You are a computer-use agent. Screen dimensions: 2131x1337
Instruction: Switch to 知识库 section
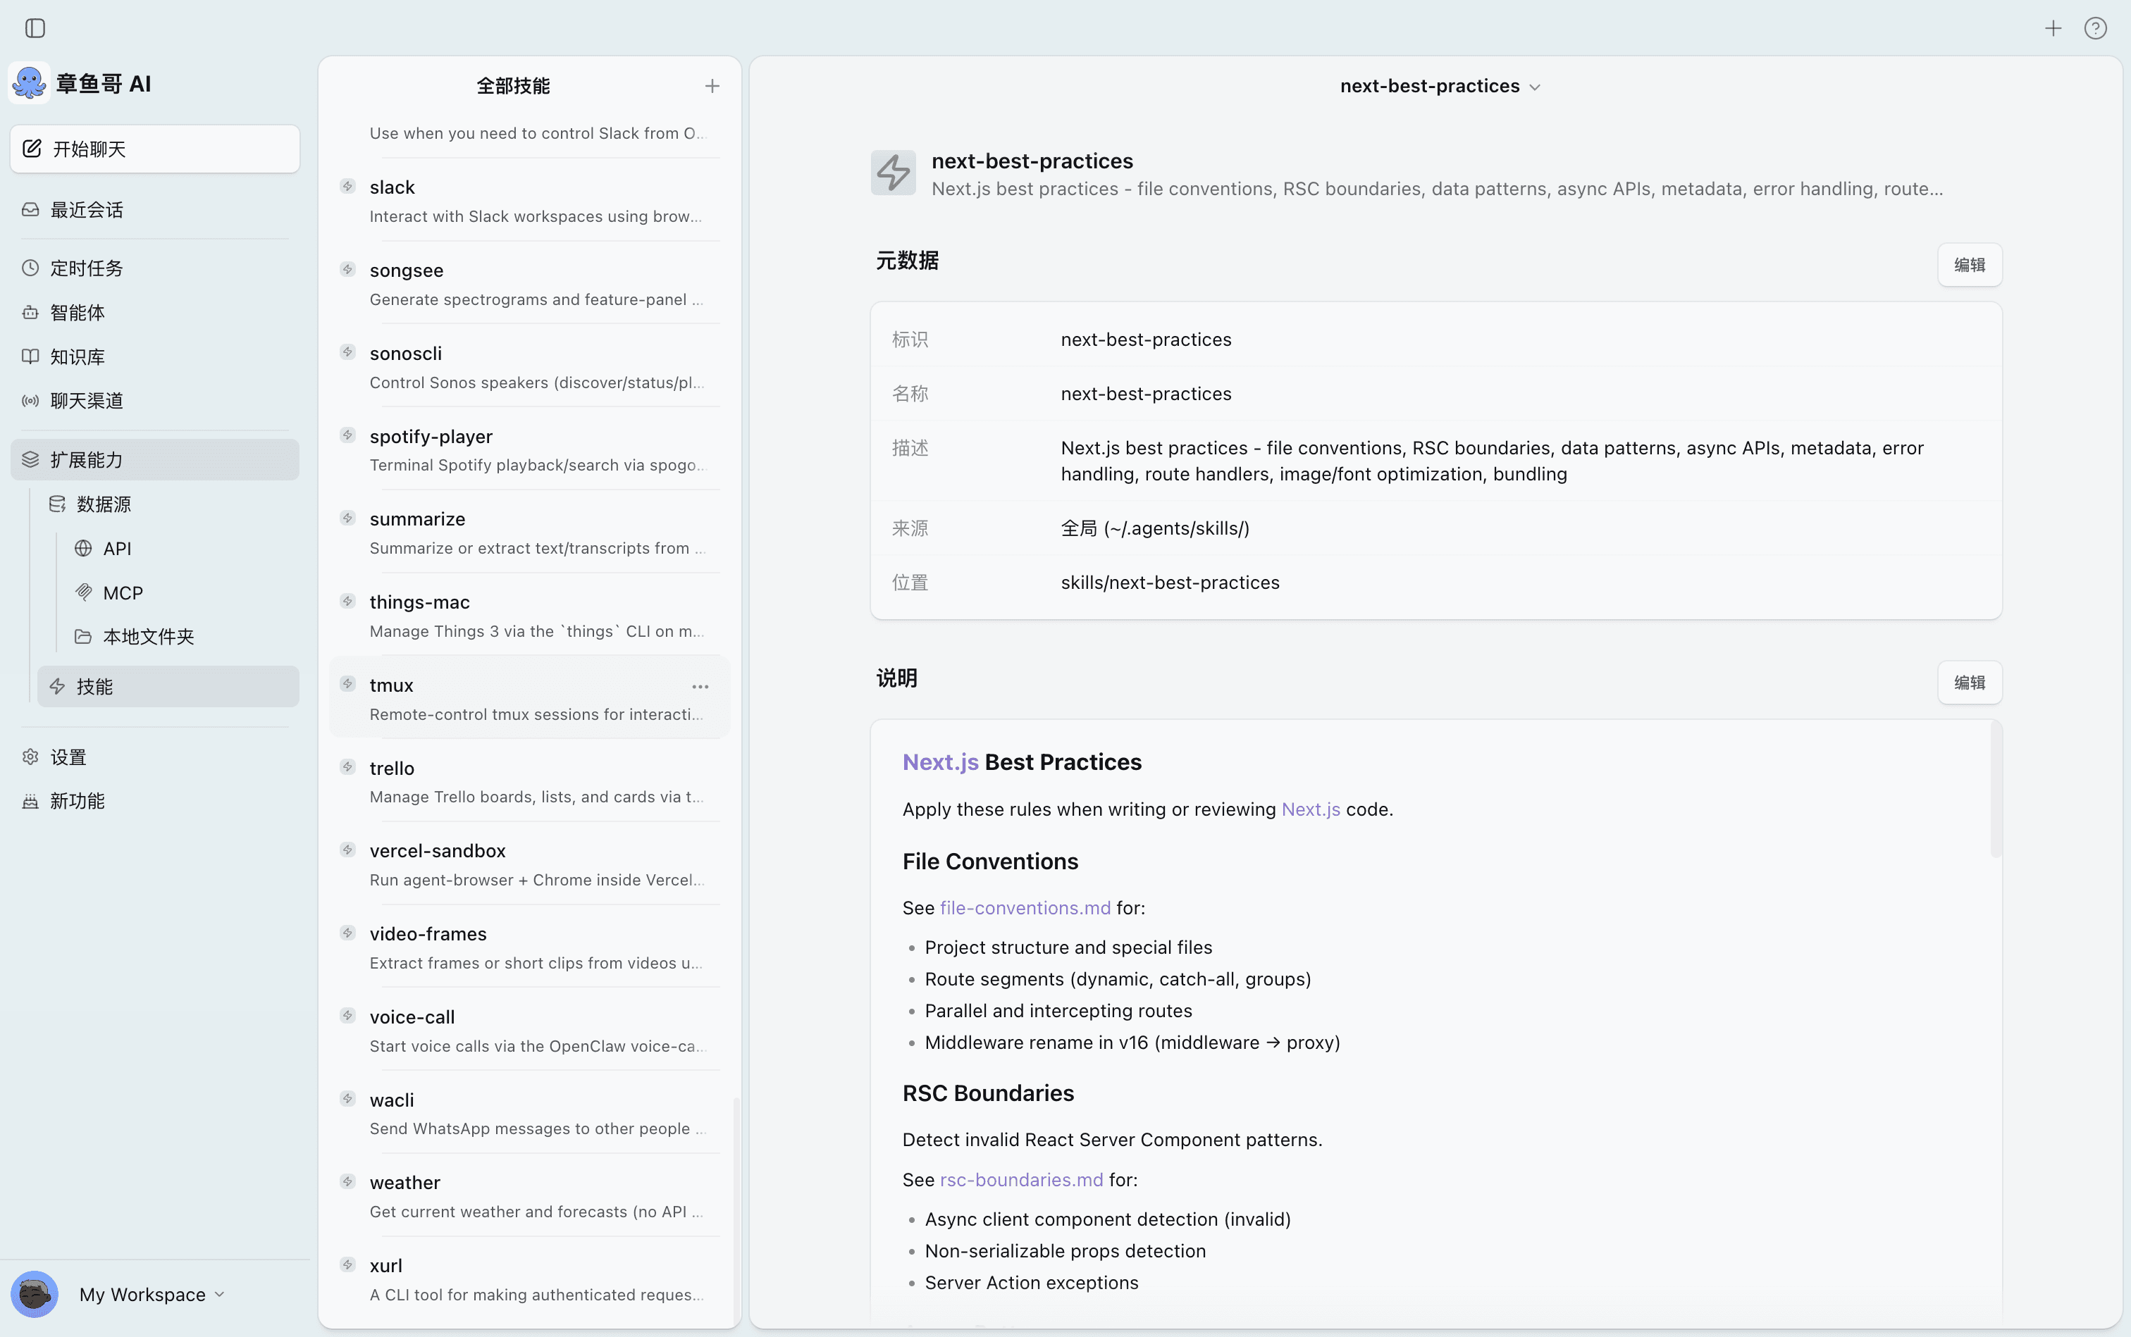click(76, 356)
